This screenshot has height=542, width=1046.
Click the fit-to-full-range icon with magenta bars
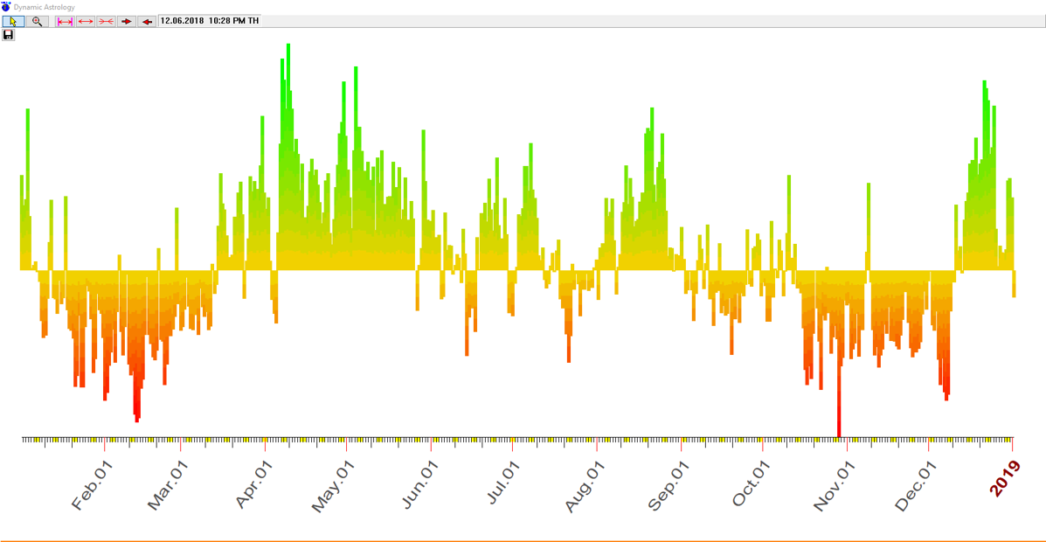[x=65, y=21]
